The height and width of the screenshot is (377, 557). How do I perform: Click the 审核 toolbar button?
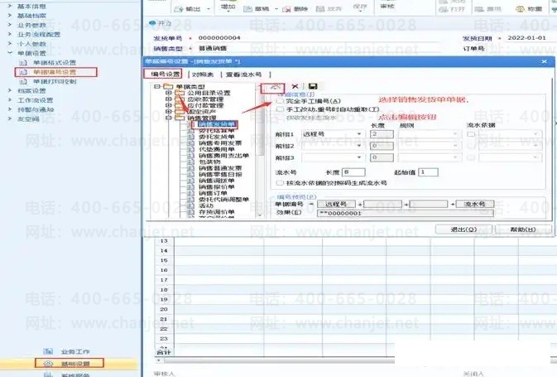pos(387,6)
